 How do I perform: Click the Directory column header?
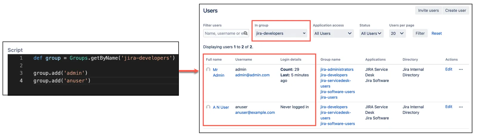click(410, 60)
